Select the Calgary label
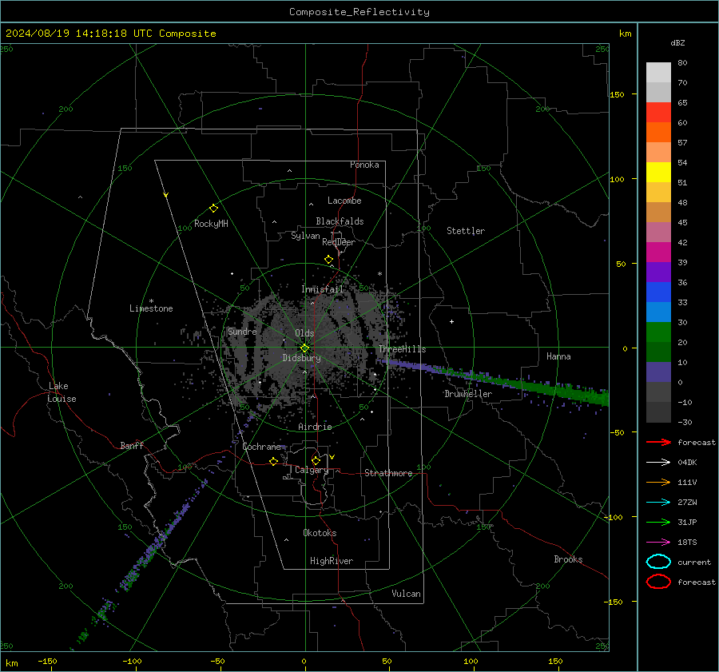The width and height of the screenshot is (719, 672). coord(312,470)
